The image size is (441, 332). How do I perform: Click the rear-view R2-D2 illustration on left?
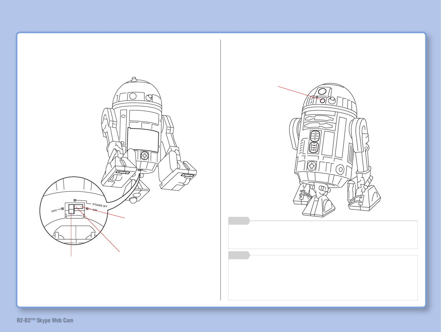click(149, 140)
